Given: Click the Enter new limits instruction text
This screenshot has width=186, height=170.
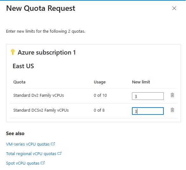Looking at the screenshot, I should point(46,31).
